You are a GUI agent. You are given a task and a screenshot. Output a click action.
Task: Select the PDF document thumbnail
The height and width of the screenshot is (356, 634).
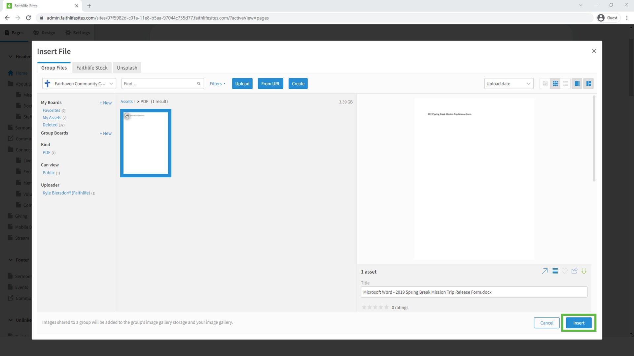146,143
